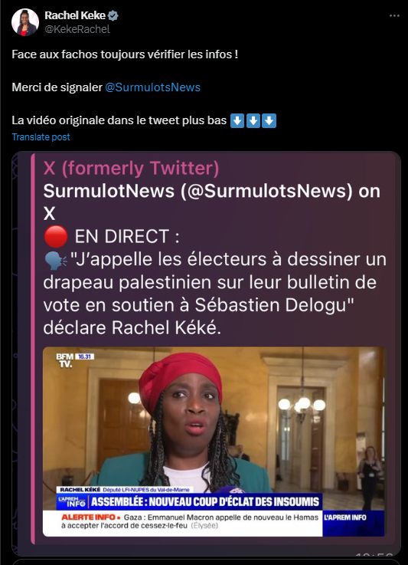
Task: Open the X (formerly Twitter) card header
Action: (x=131, y=169)
